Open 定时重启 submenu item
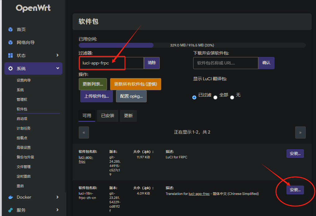Screen dimensions: 316x216 (x=24, y=177)
